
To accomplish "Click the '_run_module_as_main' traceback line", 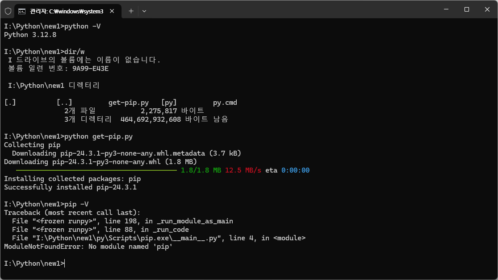I will [122, 221].
